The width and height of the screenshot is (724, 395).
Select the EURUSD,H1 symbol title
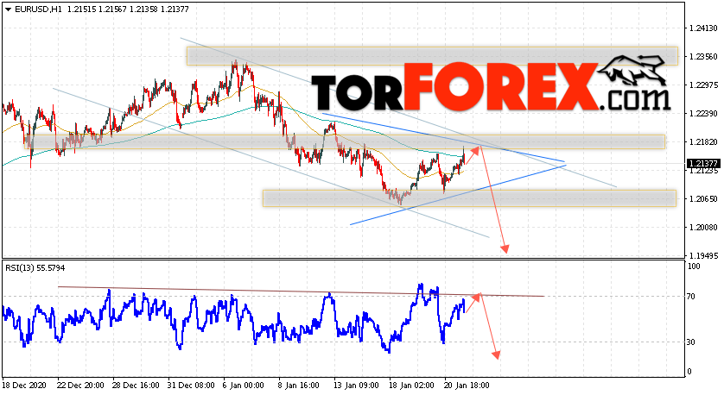click(38, 9)
